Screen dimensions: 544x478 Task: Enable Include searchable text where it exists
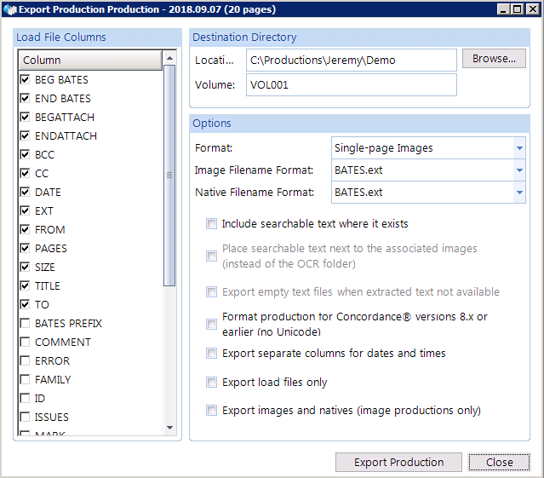pyautogui.click(x=211, y=224)
